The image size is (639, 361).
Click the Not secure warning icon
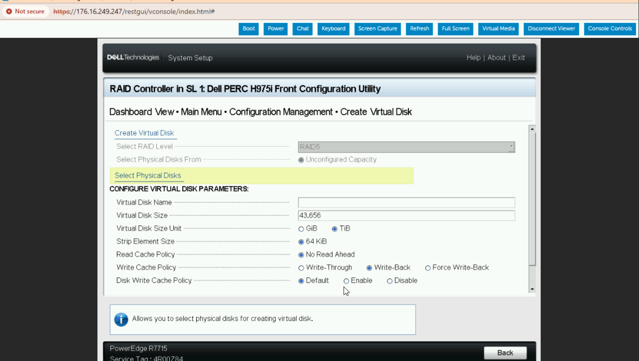pyautogui.click(x=9, y=11)
